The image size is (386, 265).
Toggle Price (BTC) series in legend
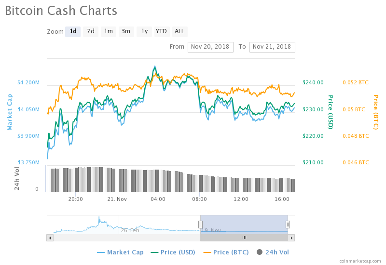[226, 252]
